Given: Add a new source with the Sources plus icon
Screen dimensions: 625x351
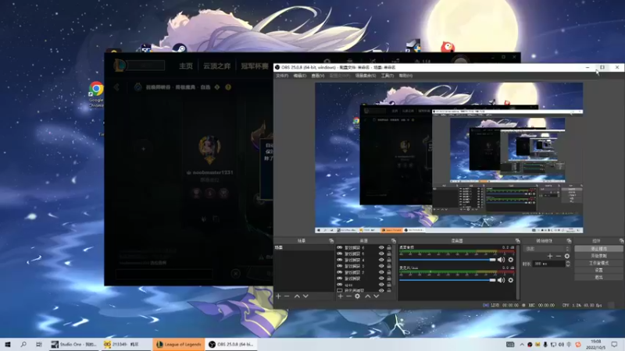Looking at the screenshot, I should click(x=341, y=296).
